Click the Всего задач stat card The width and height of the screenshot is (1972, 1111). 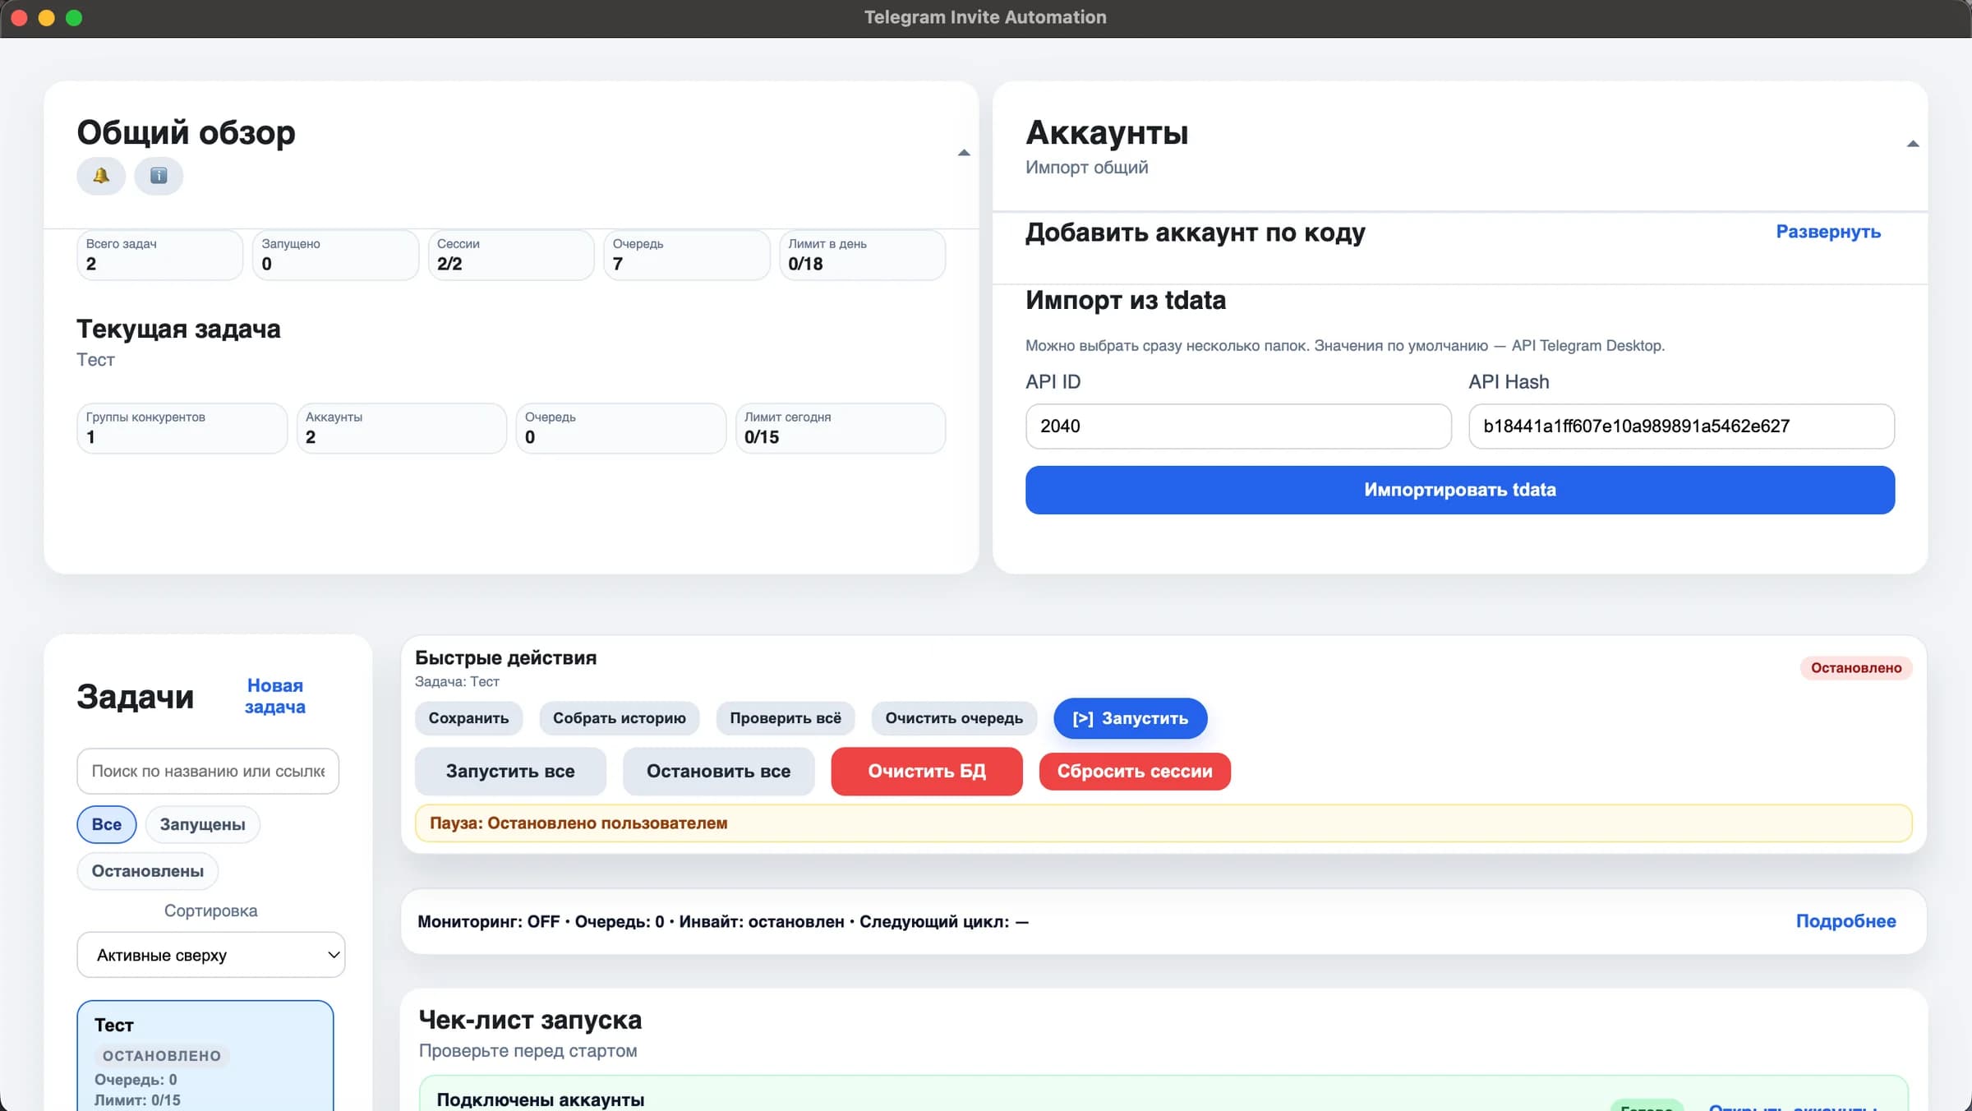(x=160, y=255)
